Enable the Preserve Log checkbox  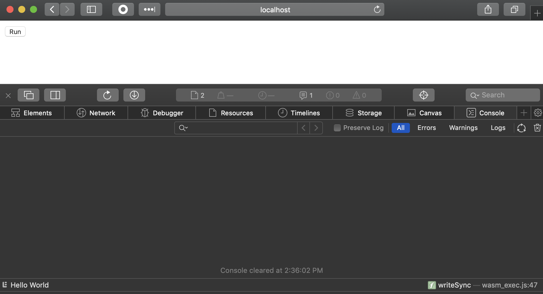(337, 128)
